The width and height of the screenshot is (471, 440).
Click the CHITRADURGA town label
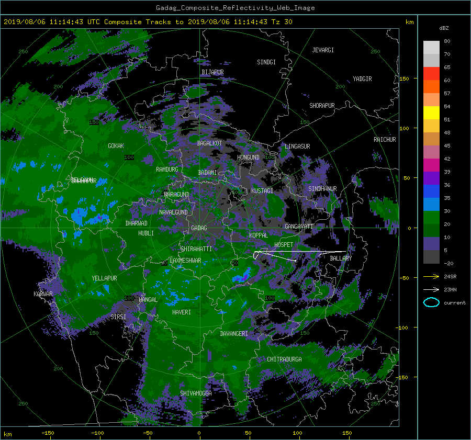click(284, 359)
